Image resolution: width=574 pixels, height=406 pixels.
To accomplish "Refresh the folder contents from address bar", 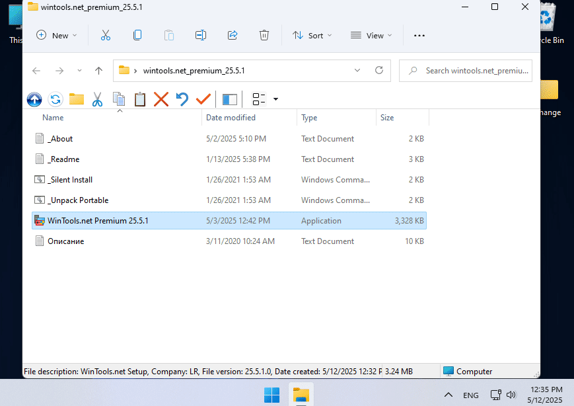I will 379,70.
